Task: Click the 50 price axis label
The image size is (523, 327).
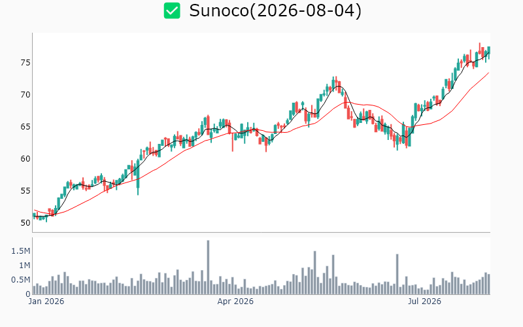Action: pos(25,222)
